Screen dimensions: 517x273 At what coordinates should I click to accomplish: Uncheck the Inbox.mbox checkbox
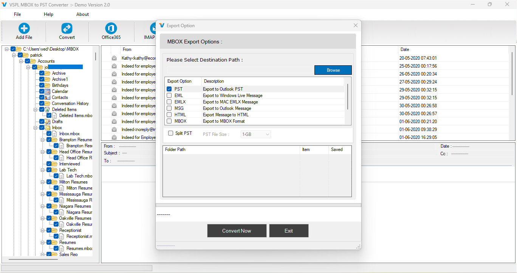[x=49, y=134]
